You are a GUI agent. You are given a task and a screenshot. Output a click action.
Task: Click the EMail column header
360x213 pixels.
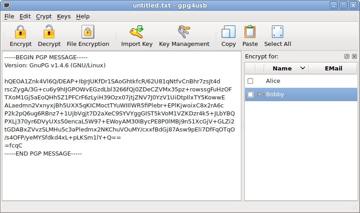point(333,68)
